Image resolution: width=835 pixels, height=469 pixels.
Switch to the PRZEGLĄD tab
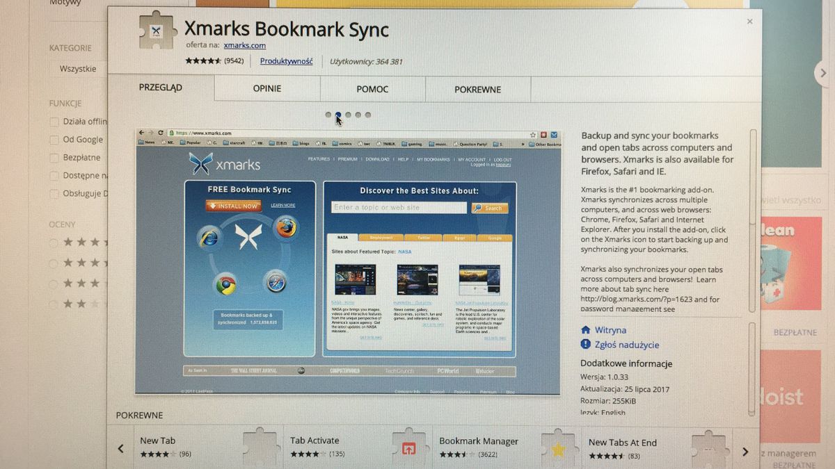tap(161, 88)
